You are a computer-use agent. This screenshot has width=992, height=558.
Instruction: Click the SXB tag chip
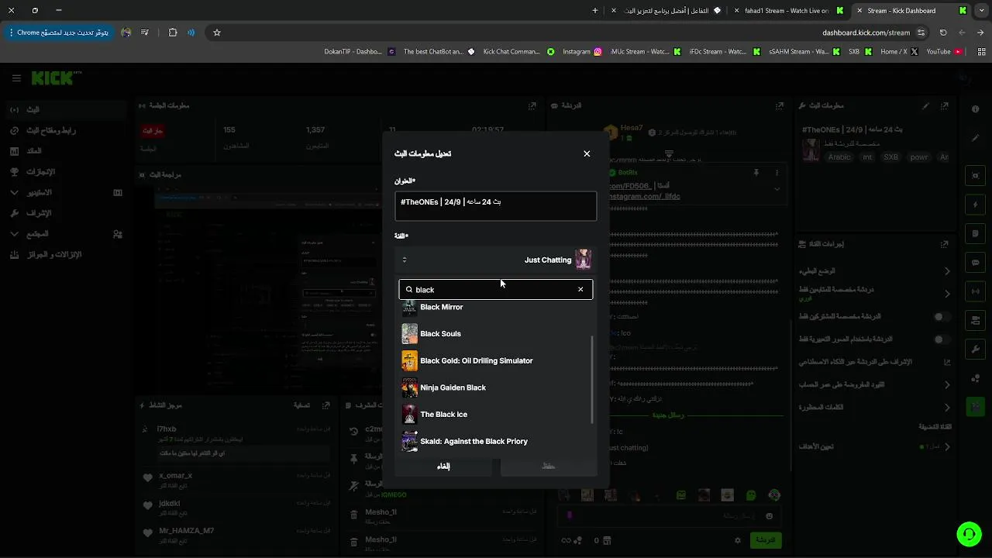coord(891,157)
